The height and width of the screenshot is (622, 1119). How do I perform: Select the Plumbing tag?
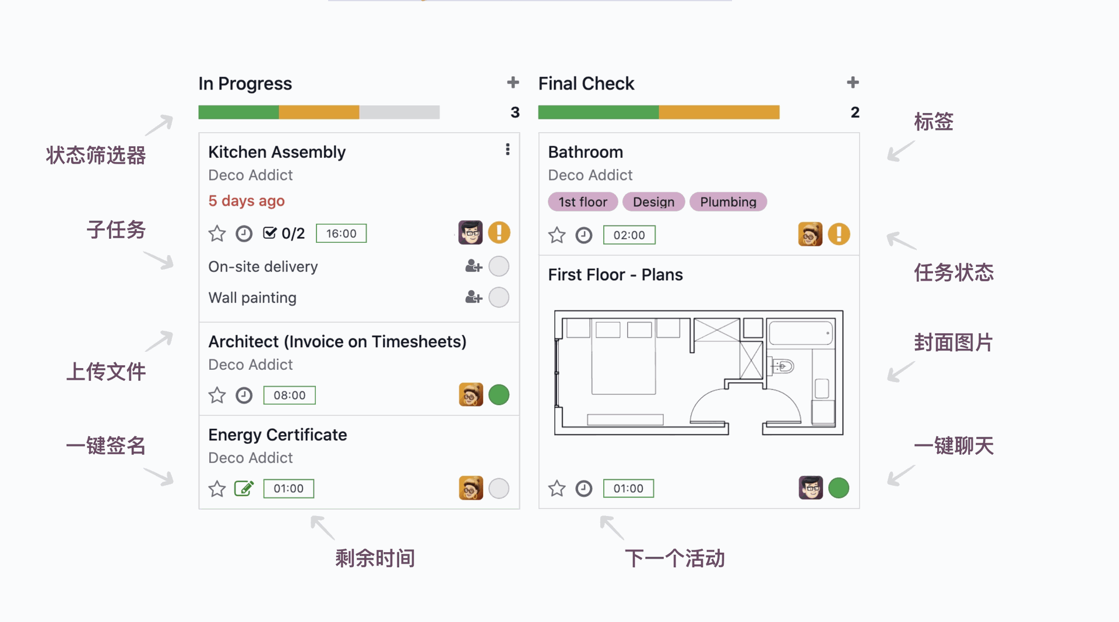[728, 202]
